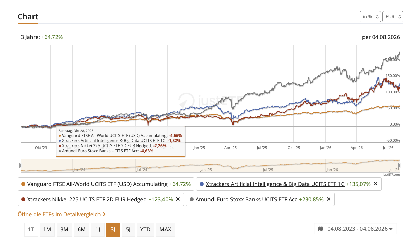Choose the MAX time range
418x247 pixels.
click(165, 229)
